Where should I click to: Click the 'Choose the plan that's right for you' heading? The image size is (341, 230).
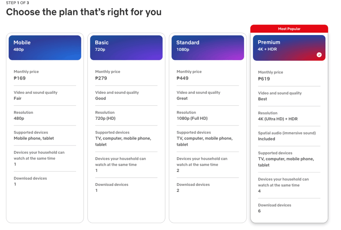[84, 12]
